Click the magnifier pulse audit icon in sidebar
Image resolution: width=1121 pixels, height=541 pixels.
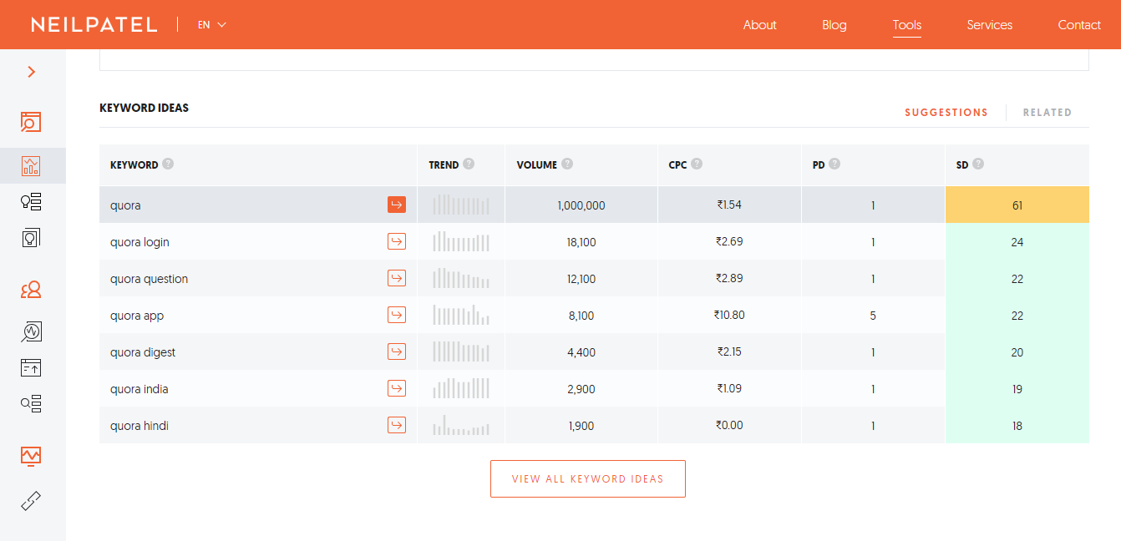(x=31, y=331)
